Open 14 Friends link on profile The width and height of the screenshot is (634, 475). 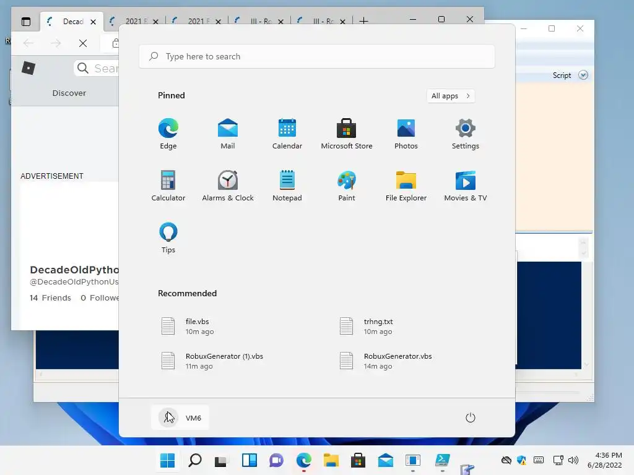click(50, 297)
